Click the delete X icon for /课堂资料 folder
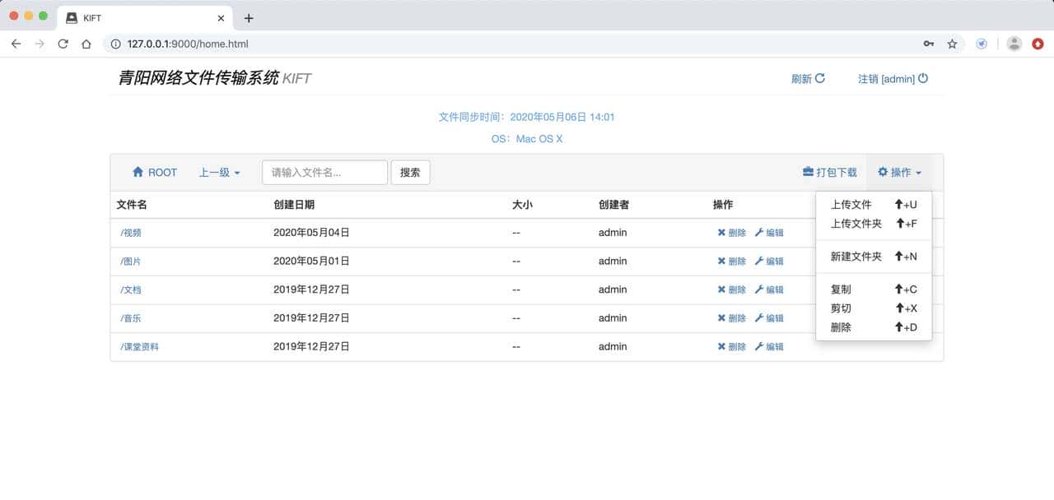The height and width of the screenshot is (500, 1054). tap(723, 346)
